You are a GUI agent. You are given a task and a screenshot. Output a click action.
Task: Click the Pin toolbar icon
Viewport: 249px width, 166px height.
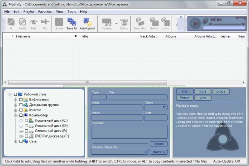(45, 24)
